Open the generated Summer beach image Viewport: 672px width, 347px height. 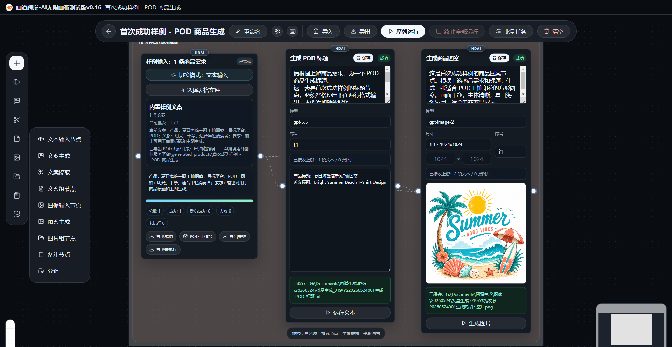tap(476, 233)
